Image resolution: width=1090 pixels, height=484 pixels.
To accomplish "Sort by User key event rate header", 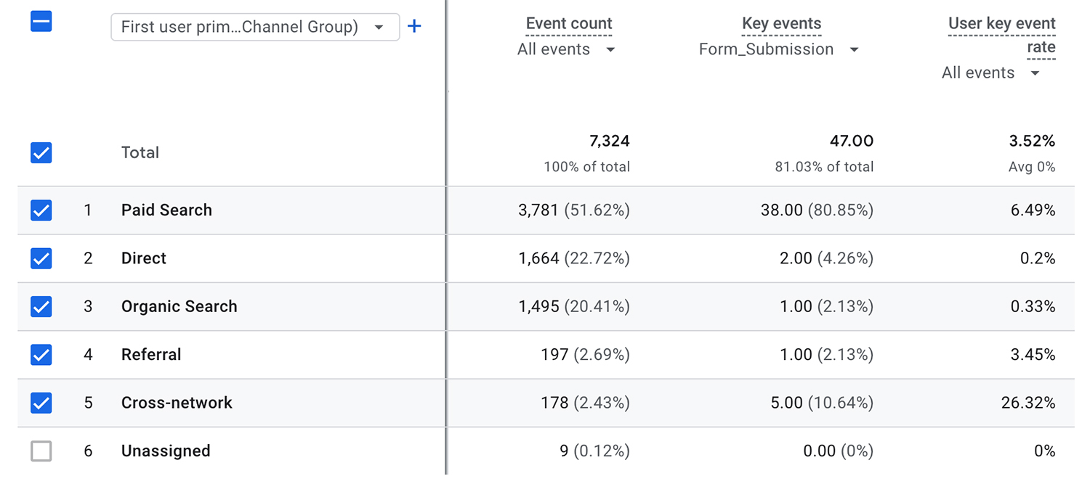I will [1001, 22].
